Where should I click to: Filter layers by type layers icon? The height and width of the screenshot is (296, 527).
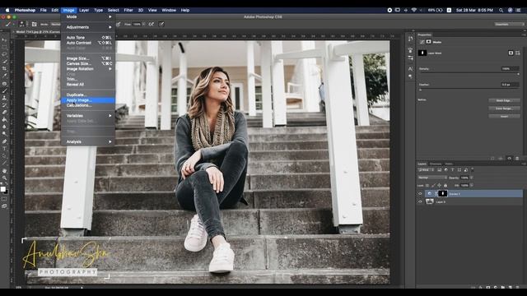(x=452, y=170)
